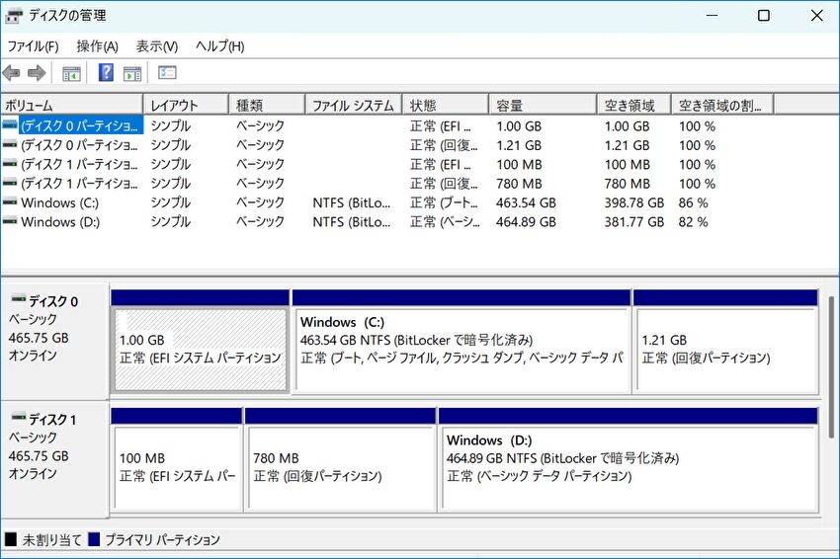
Task: Open the ファイル(F) menu
Action: (33, 46)
